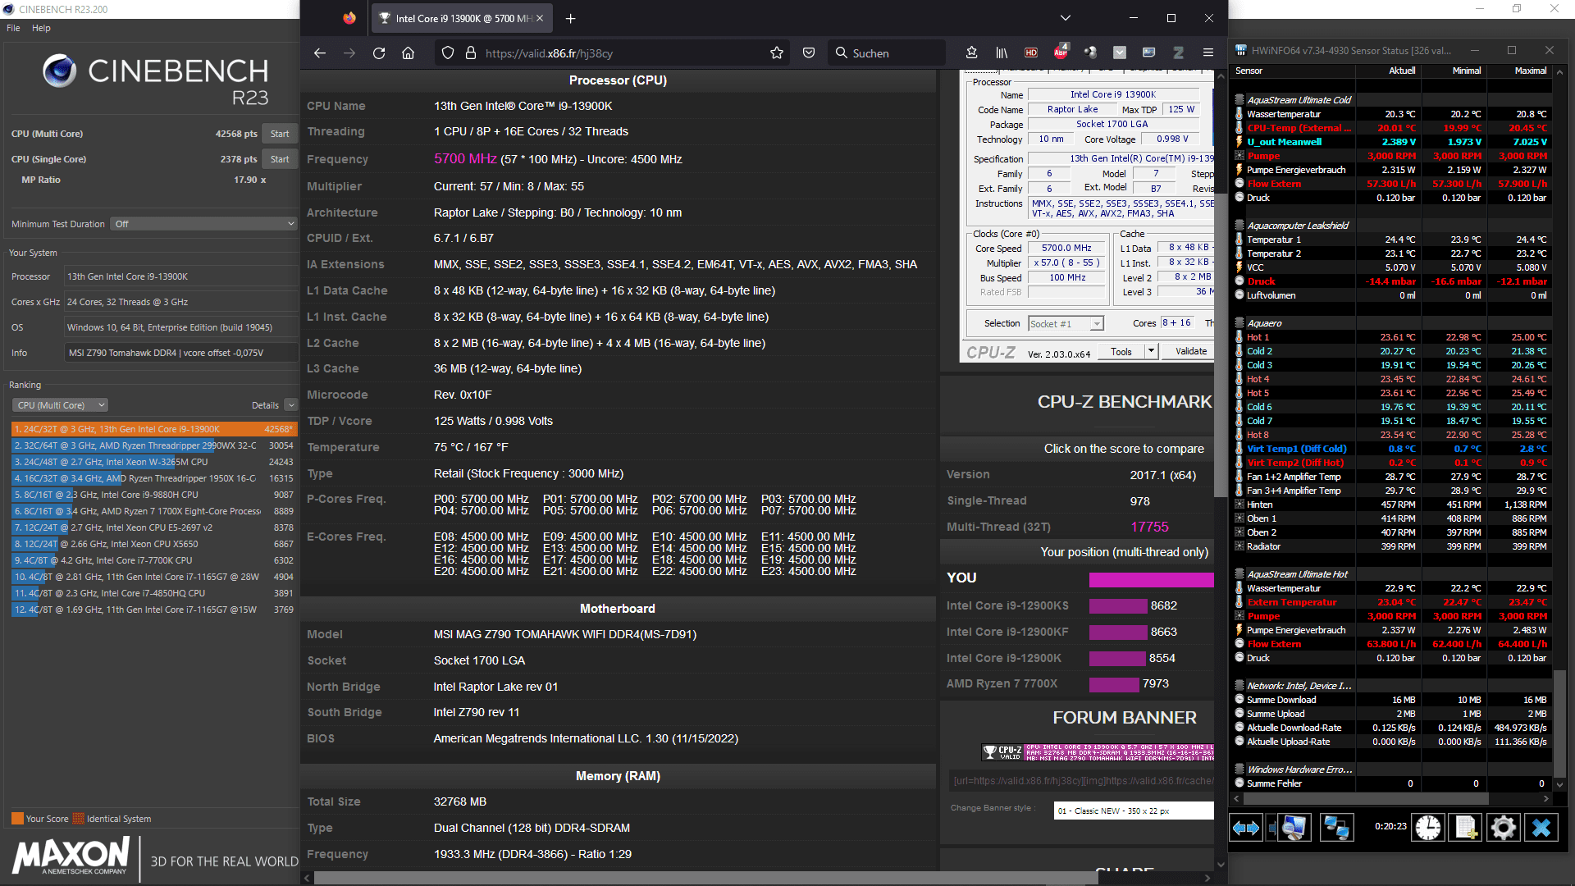Screen dimensions: 1575x886
Task: Open Firefox downloads/bookmark import icon
Action: tap(972, 53)
